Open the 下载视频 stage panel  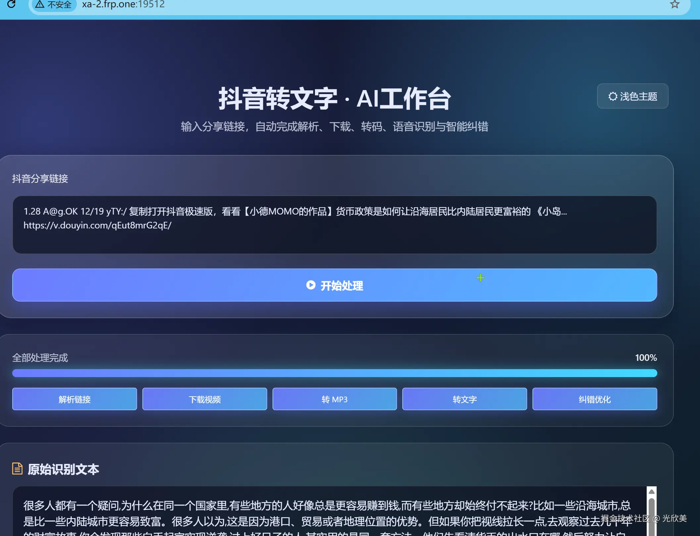pos(204,399)
